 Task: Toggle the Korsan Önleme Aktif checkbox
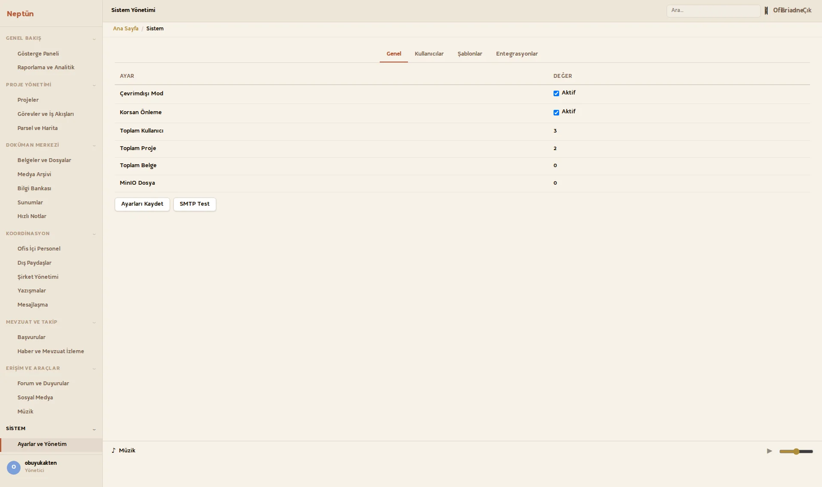click(556, 112)
